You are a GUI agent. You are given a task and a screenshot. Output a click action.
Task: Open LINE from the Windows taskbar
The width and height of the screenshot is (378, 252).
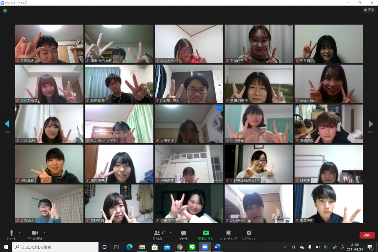coord(192,247)
